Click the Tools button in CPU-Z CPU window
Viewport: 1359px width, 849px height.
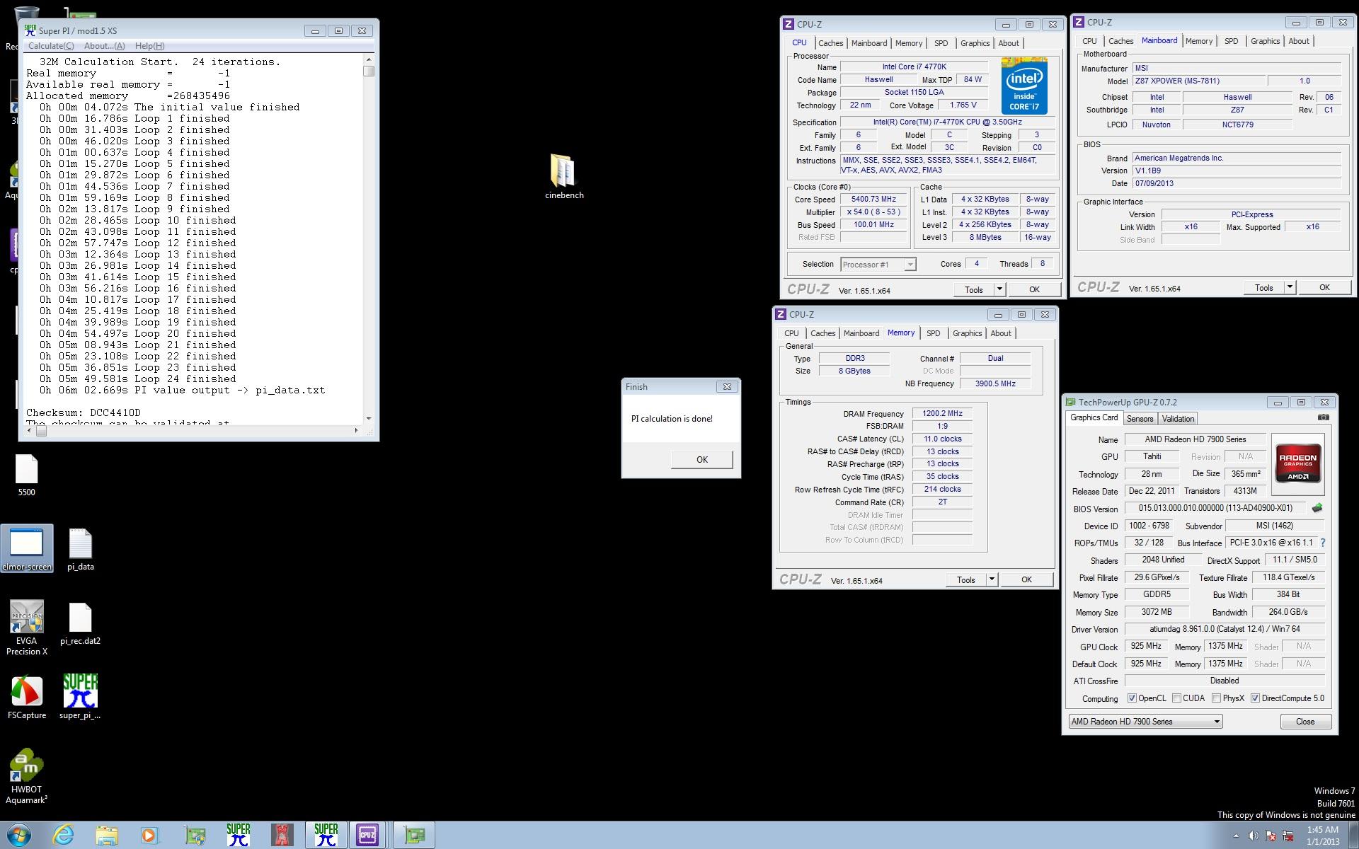tap(974, 289)
